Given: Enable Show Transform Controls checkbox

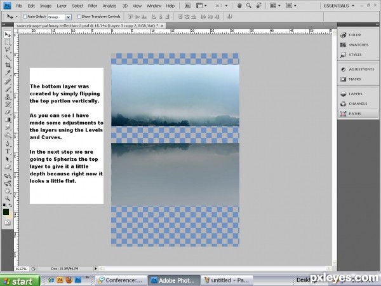Looking at the screenshot, I should 79,17.
